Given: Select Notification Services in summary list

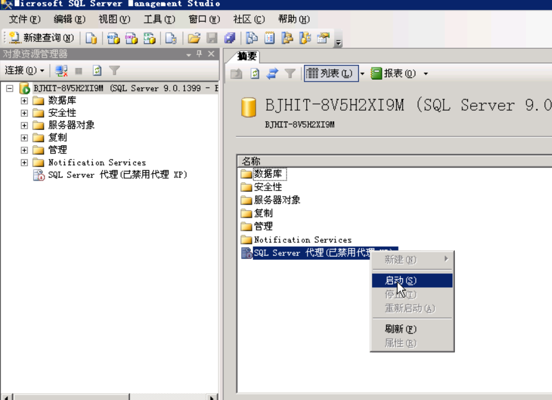Looking at the screenshot, I should 303,240.
